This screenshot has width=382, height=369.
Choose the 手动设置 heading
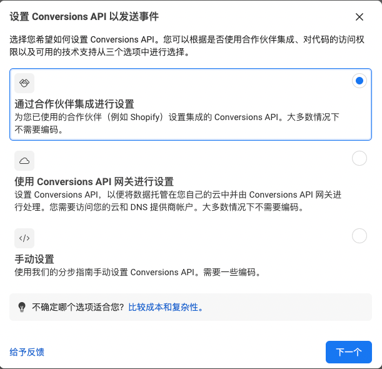point(34,259)
